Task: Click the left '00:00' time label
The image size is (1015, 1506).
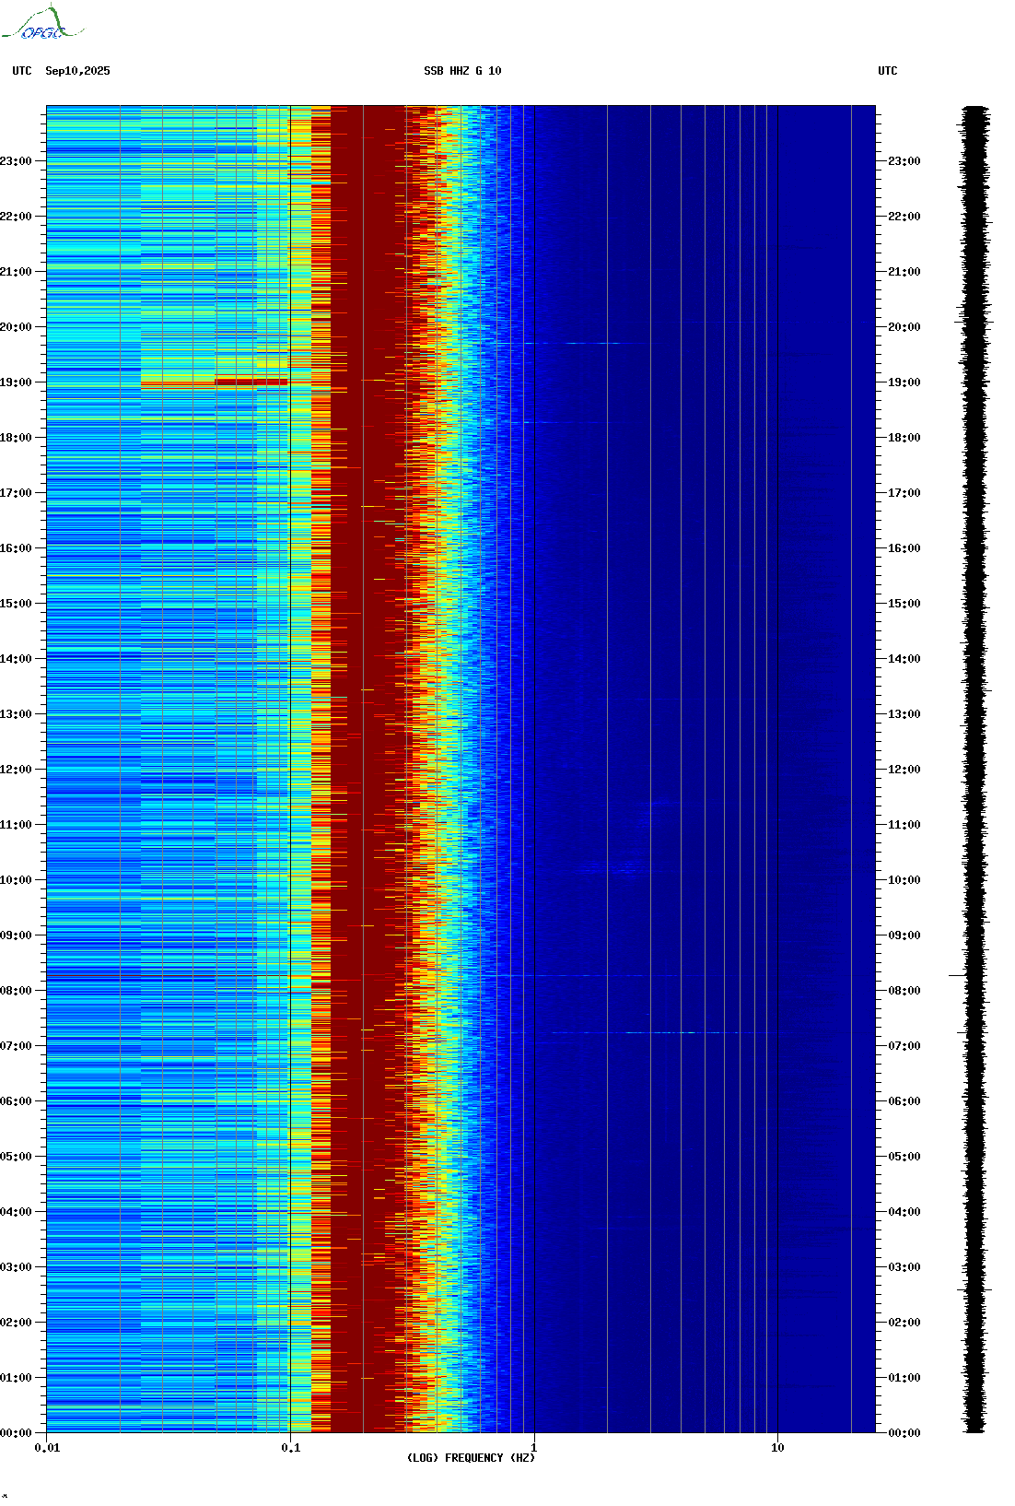Action: pyautogui.click(x=16, y=1433)
